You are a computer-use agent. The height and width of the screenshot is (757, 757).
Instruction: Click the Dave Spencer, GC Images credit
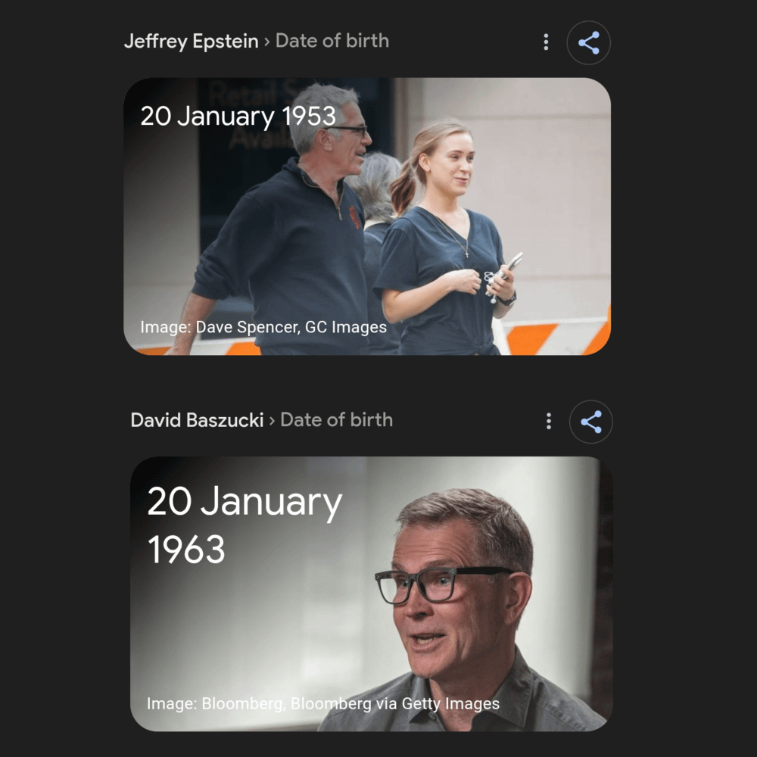[x=291, y=327]
